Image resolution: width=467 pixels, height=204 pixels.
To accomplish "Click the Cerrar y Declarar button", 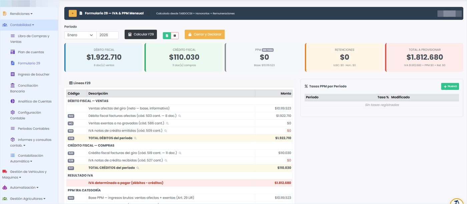I will (205, 34).
